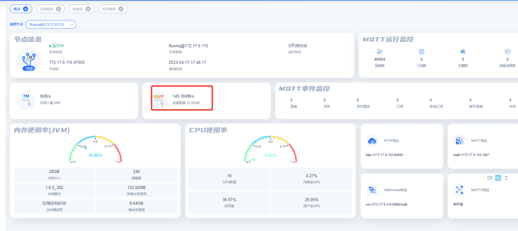This screenshot has height=231, width=518.
Task: Switch to the 规则管理 tab
Action: pyautogui.click(x=108, y=9)
